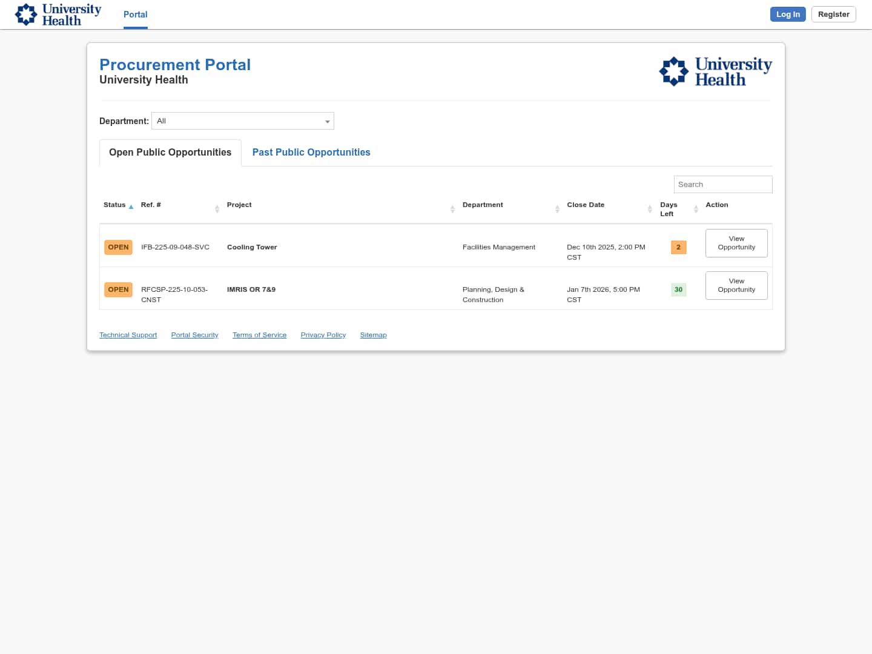
Task: Switch to the Past Public Opportunities tab
Action: (x=311, y=152)
